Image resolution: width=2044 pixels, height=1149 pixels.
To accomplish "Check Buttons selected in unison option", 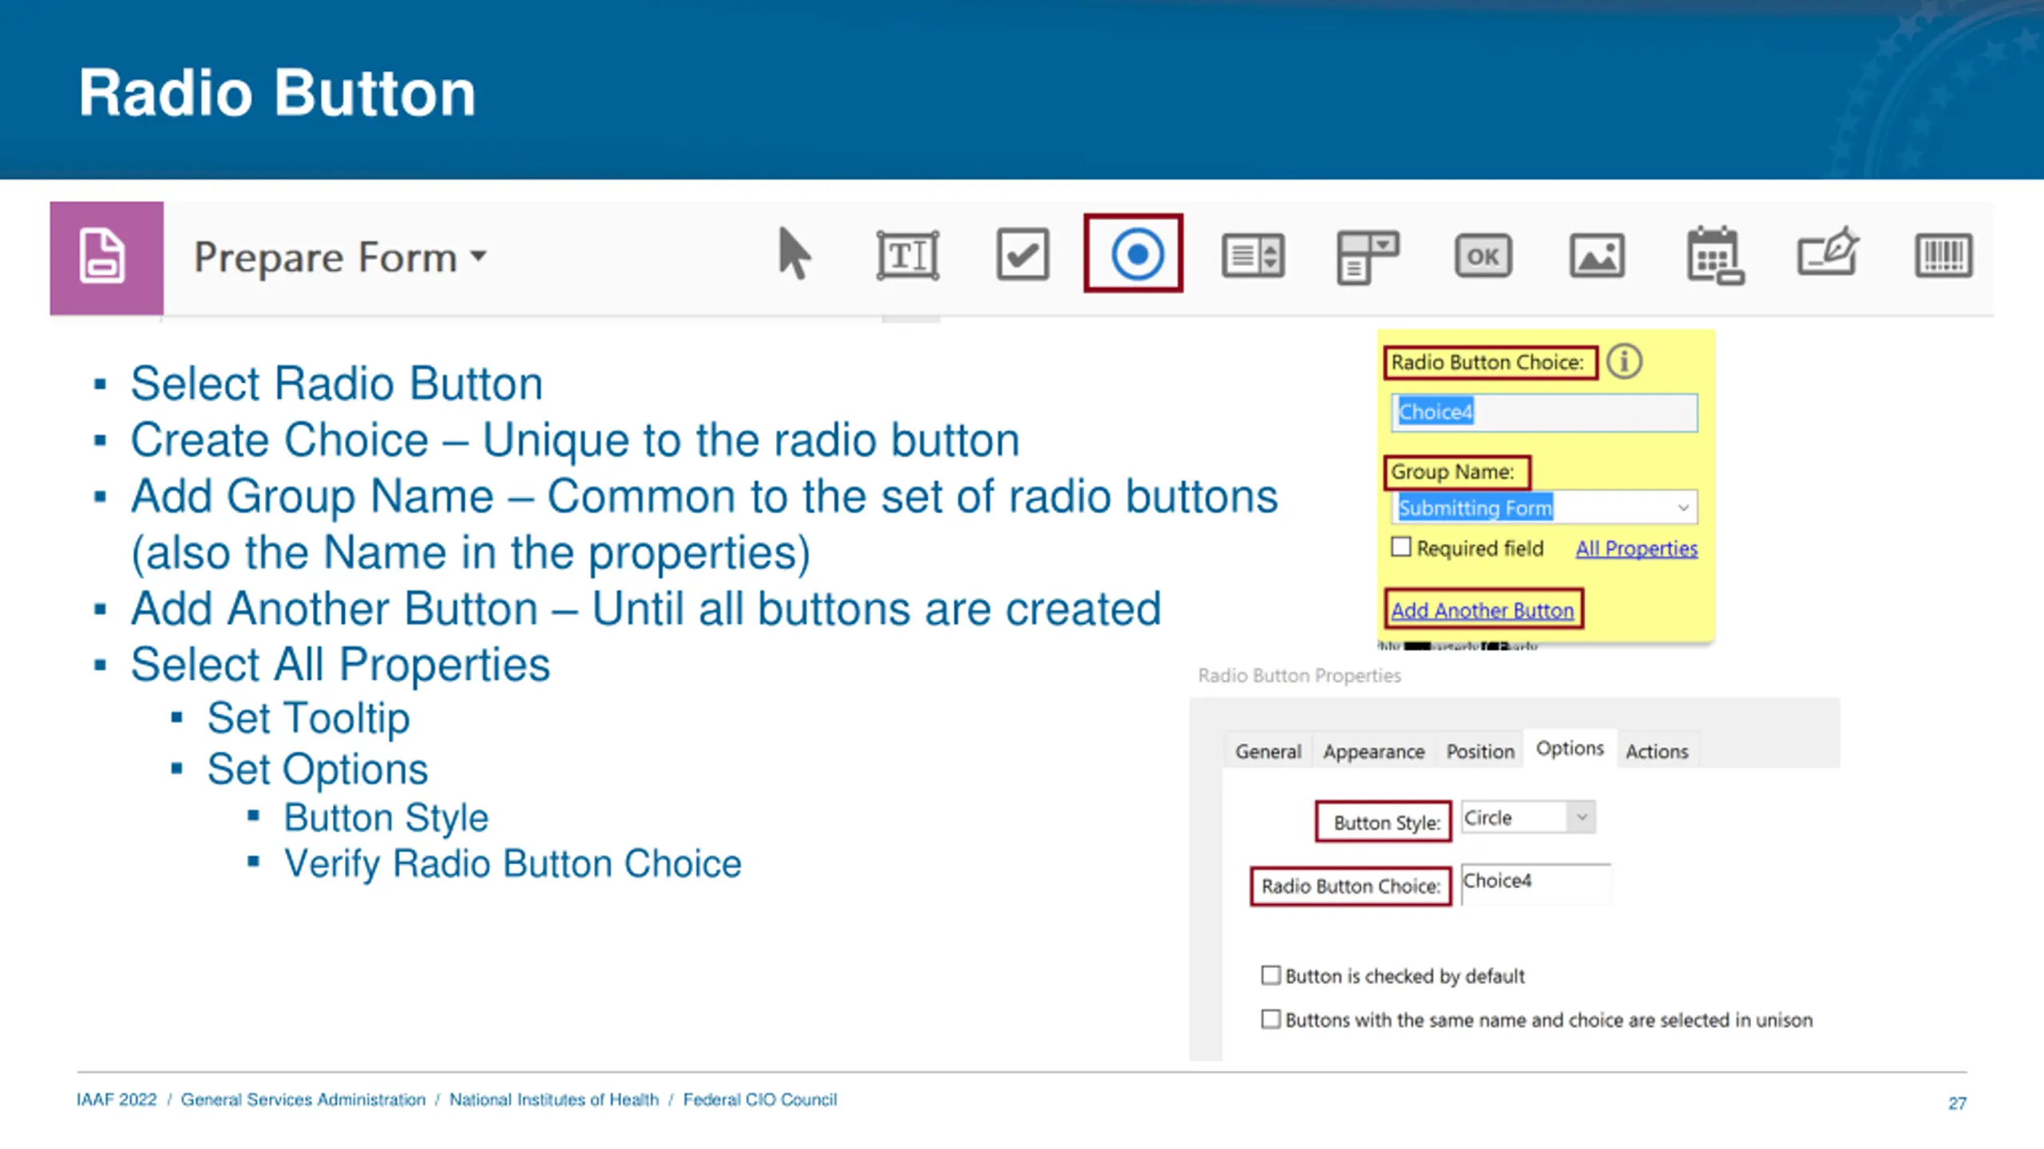I will pyautogui.click(x=1270, y=1020).
